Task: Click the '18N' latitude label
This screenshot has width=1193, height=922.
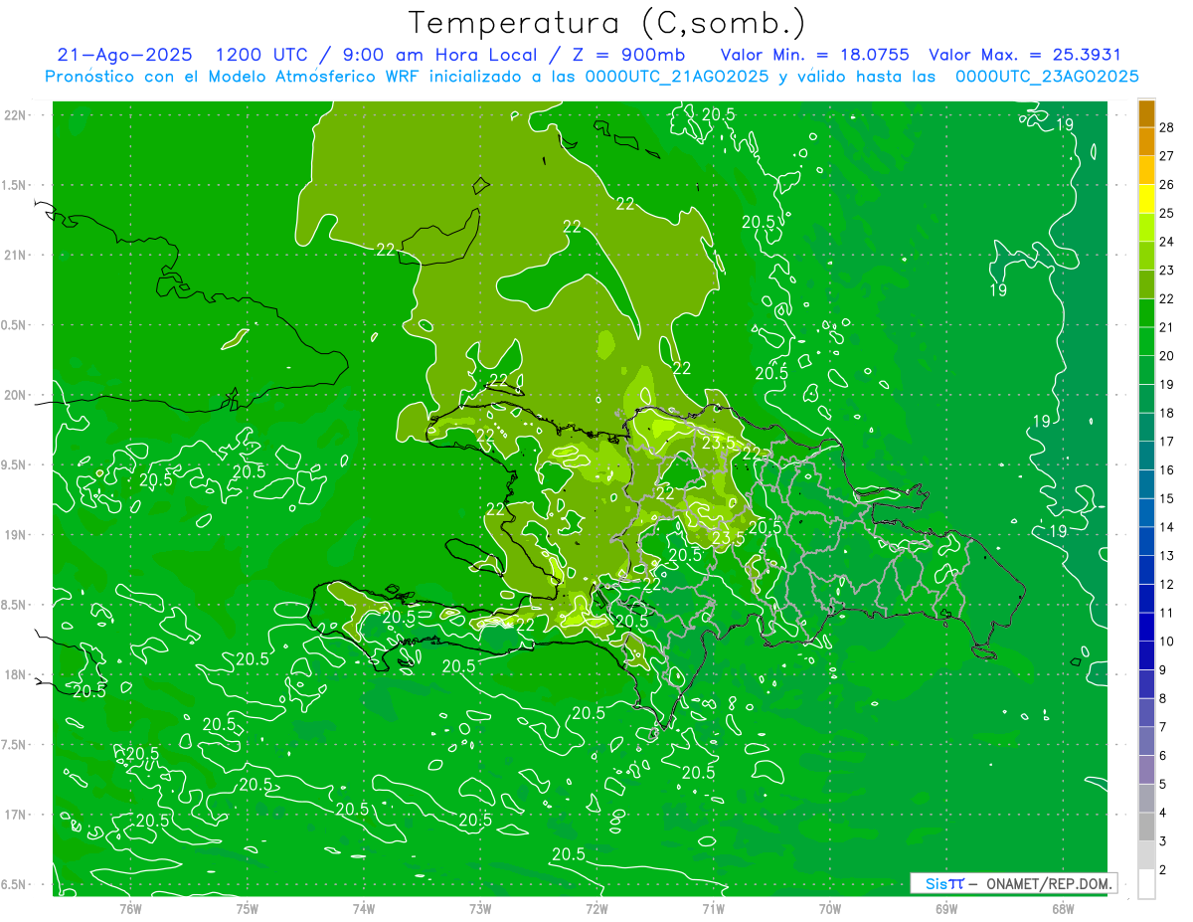Action: click(x=15, y=675)
